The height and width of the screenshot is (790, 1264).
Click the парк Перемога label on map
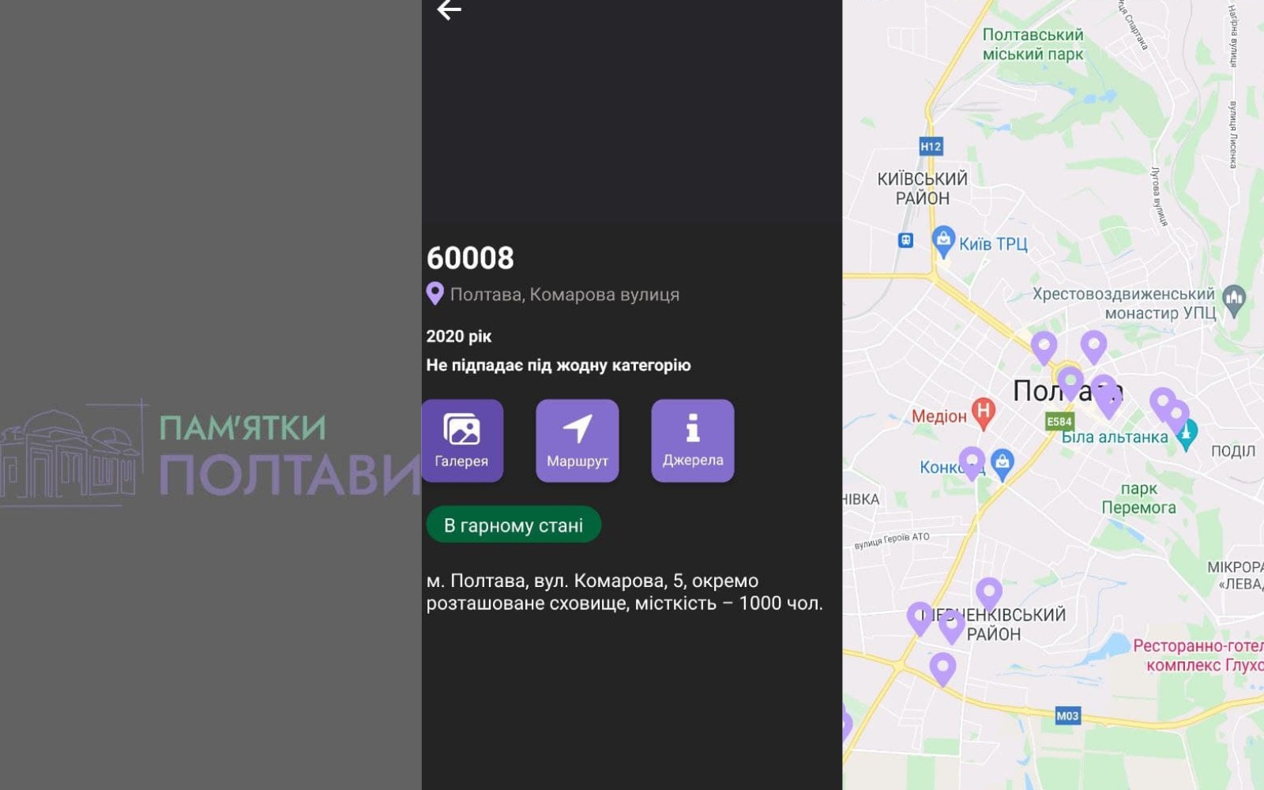coord(1138,498)
